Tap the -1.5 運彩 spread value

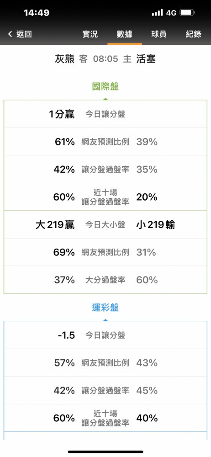coord(66,335)
